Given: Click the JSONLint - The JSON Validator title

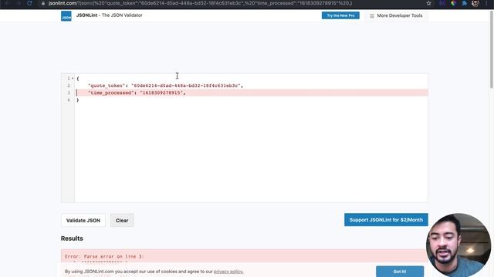Looking at the screenshot, I should [110, 15].
